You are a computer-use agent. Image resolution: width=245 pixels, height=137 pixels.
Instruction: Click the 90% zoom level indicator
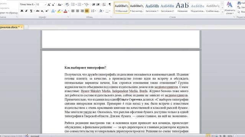pos(230,136)
